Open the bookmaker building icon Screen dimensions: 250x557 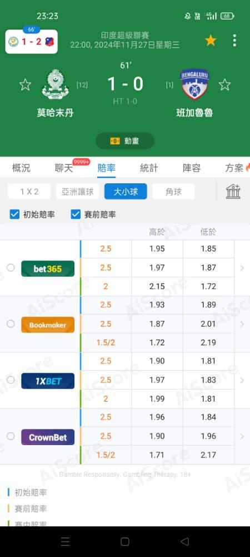pos(233,192)
